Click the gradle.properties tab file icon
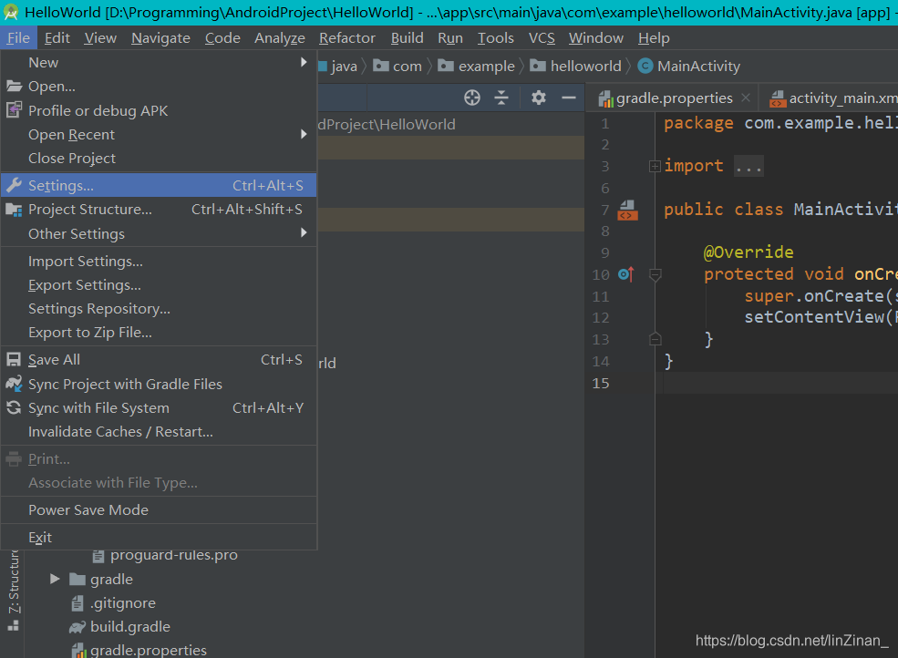 pos(606,99)
